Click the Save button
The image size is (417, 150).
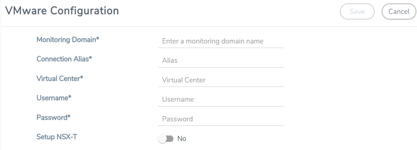[x=357, y=11]
